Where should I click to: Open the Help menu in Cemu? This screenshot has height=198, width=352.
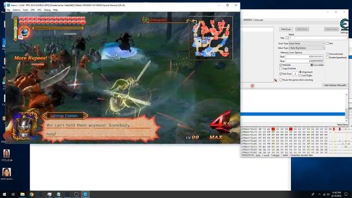pyautogui.click(x=55, y=10)
